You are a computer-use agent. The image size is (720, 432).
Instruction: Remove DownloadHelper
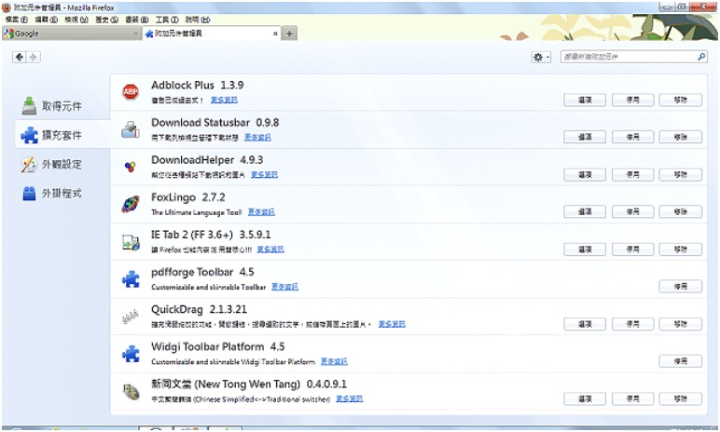(x=681, y=174)
